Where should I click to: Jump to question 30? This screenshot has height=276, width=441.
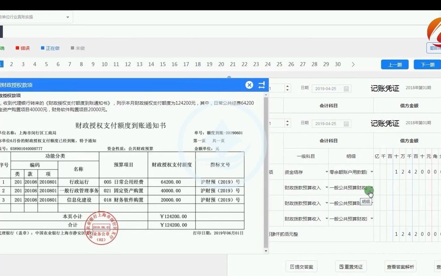click(x=338, y=64)
